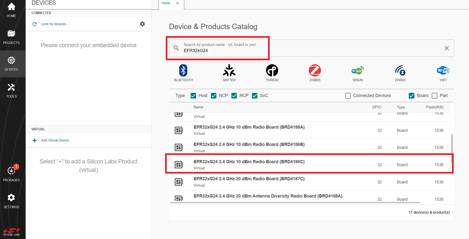Enable the Connected Devices checkbox
The height and width of the screenshot is (239, 469).
point(348,95)
